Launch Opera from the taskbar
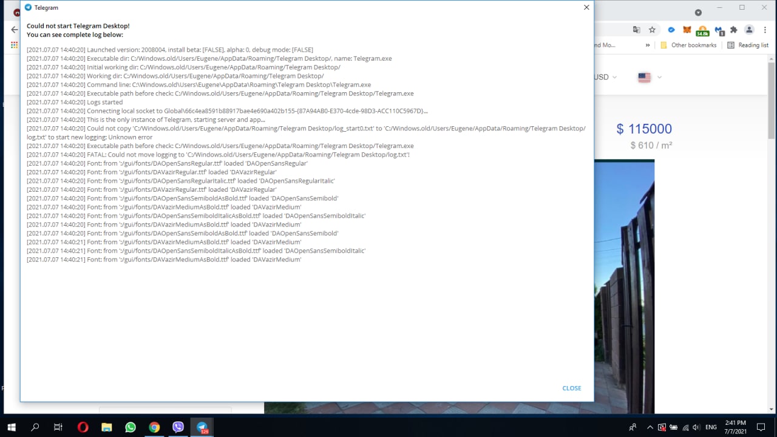 click(83, 427)
